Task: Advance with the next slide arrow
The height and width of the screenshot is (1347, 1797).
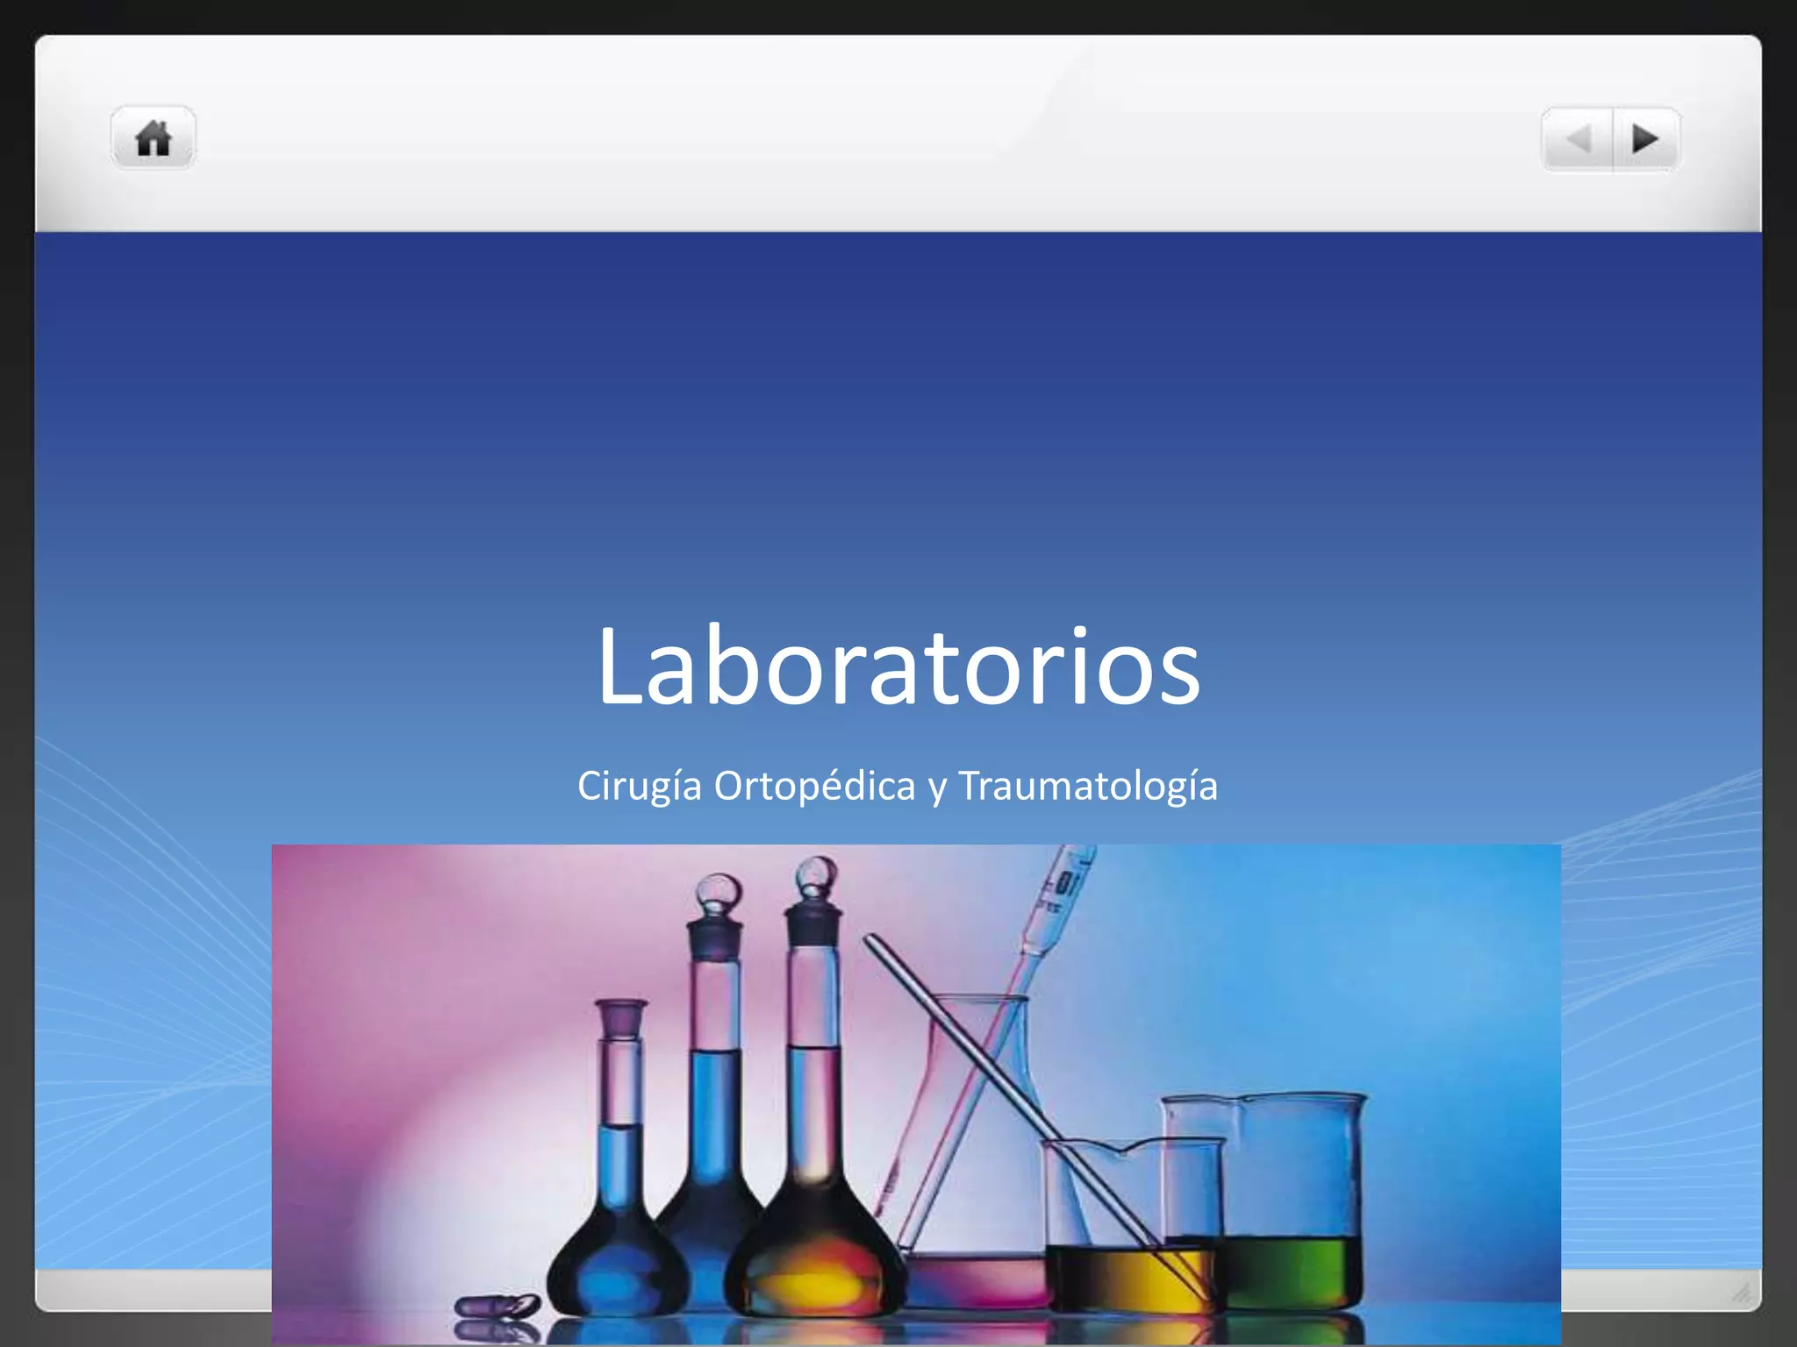Action: [1645, 139]
